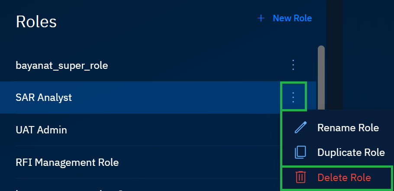Click blank area of highlighted SAR Analyst row
This screenshot has height=191, width=394.
[173, 98]
